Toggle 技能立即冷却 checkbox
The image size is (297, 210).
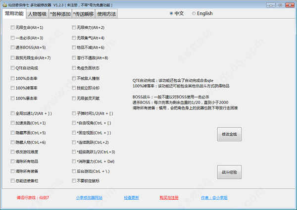[74, 88]
